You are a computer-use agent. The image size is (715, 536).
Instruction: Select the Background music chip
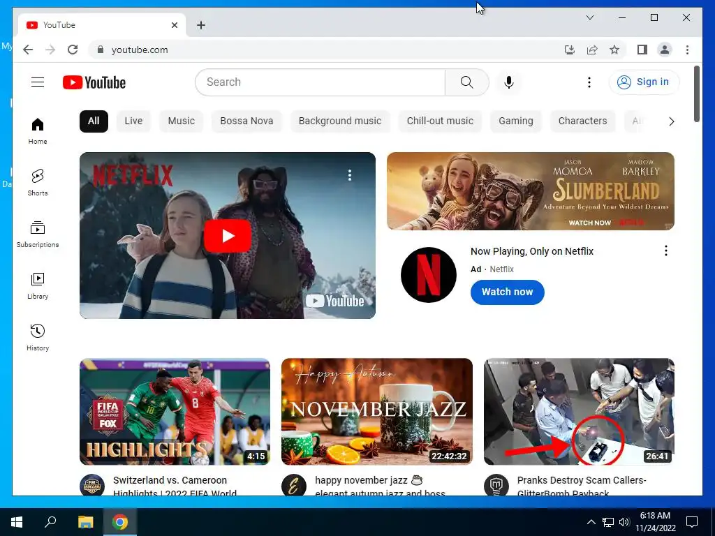[340, 121]
